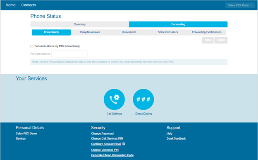Open the Call Settings service icon
This screenshot has height=160, width=258.
tap(114, 99)
